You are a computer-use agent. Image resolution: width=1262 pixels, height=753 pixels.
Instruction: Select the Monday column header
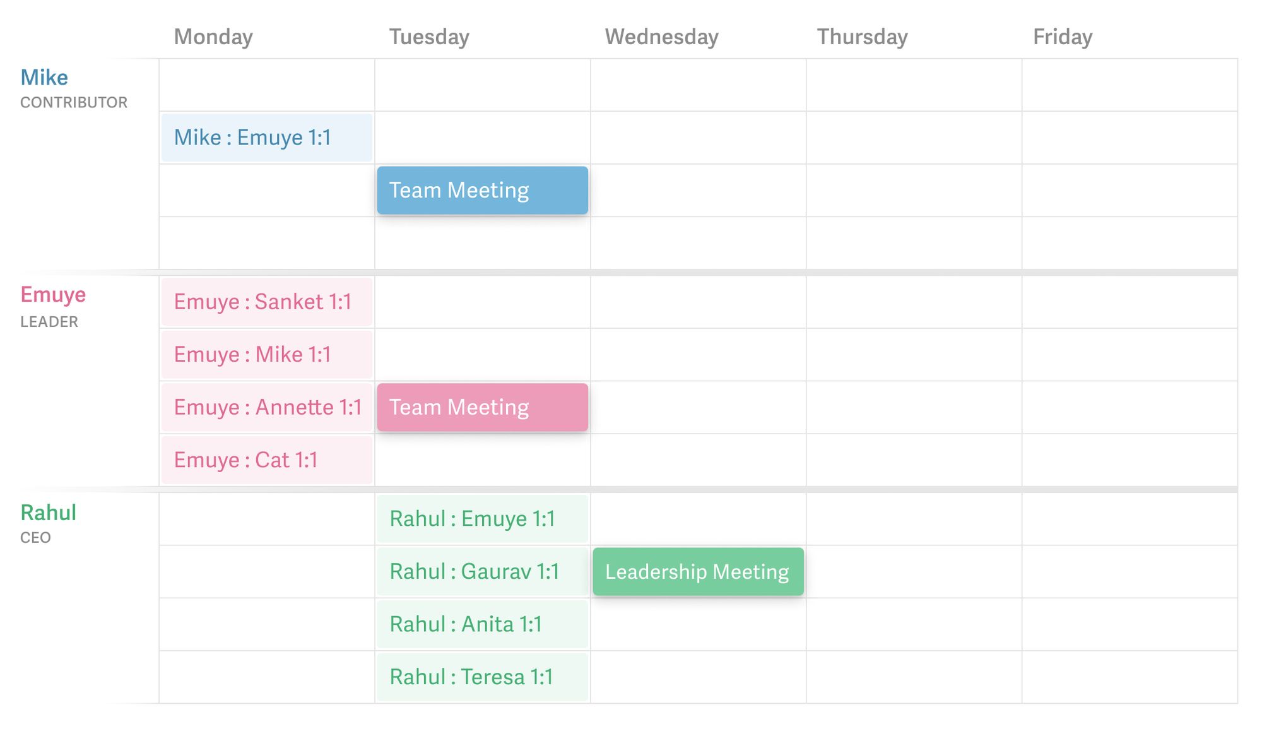click(213, 37)
